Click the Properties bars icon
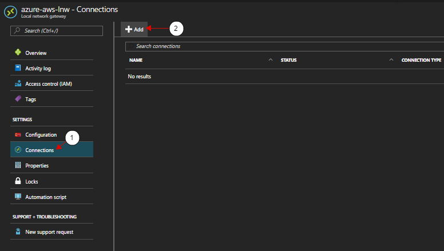The height and width of the screenshot is (251, 444). pyautogui.click(x=18, y=165)
